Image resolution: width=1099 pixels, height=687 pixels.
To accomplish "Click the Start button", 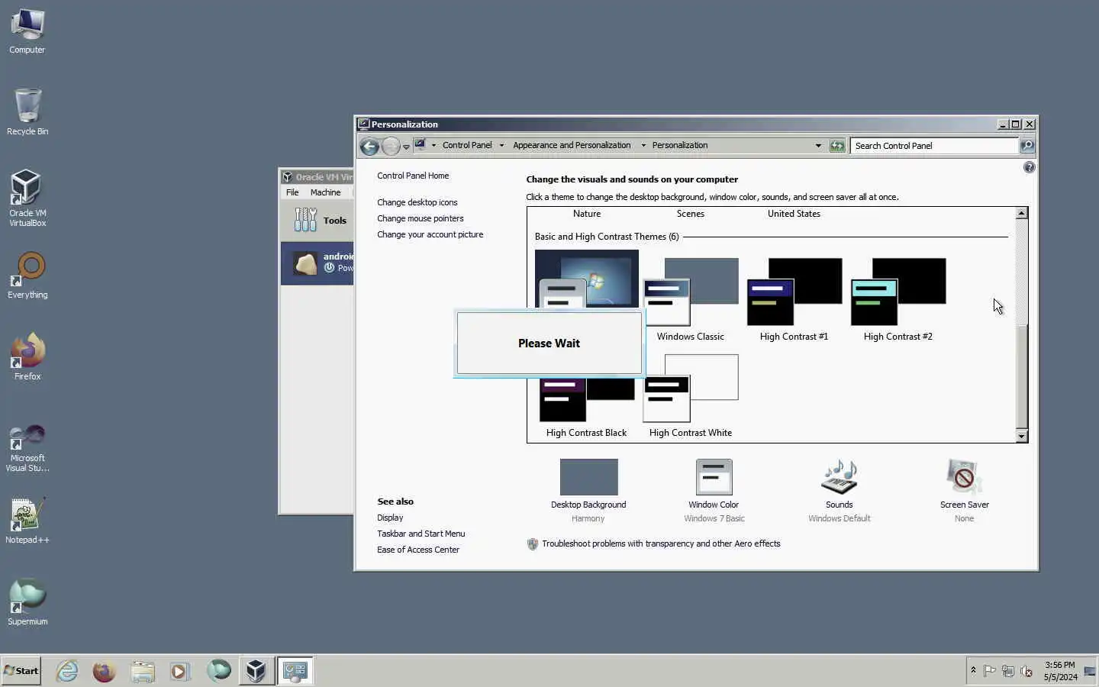I will 21,671.
